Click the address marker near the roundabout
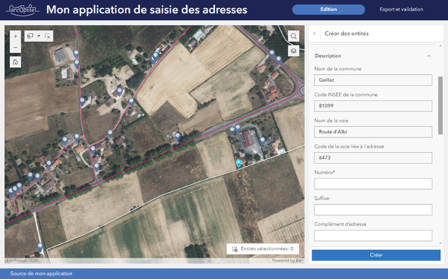This screenshot has height=279, width=448. click(278, 60)
